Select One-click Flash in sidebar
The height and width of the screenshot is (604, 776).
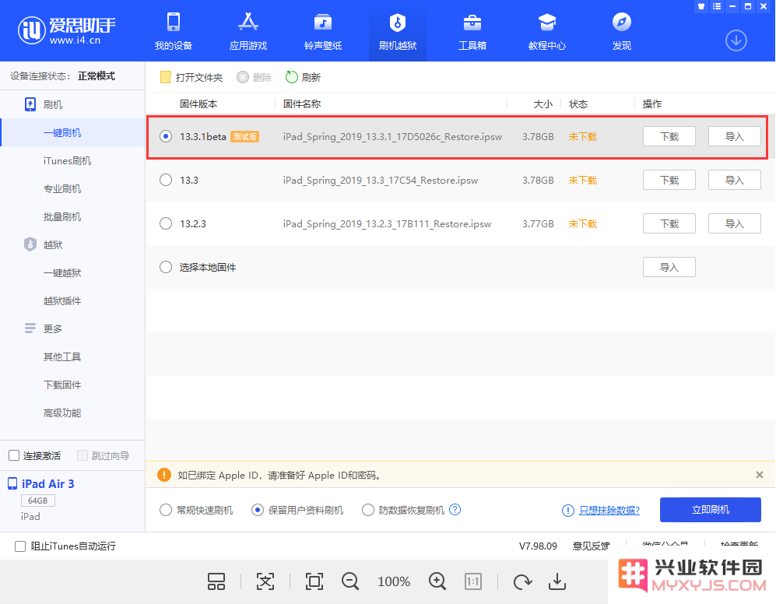tap(72, 132)
